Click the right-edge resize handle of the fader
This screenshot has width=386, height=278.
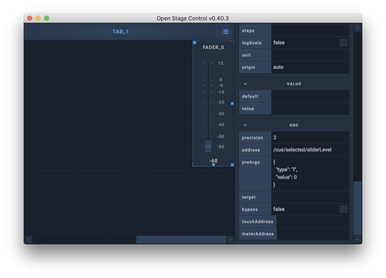click(232, 103)
